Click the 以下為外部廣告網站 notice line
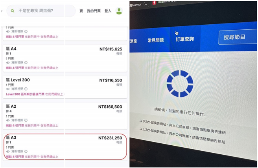This screenshot has height=168, width=258. [x=182, y=127]
